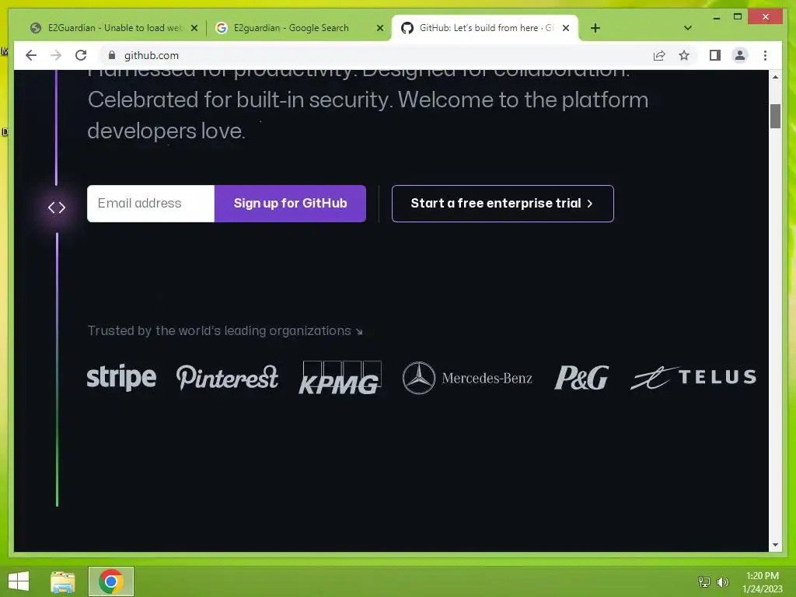Click the code brackets icon on the timeline
Viewport: 796px width, 597px height.
point(57,208)
